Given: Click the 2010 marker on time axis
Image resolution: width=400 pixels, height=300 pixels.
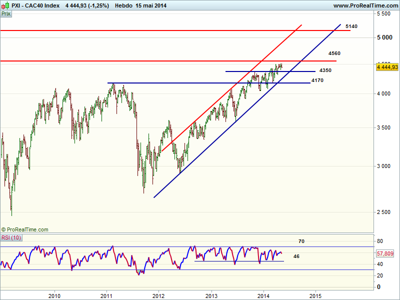Looking at the screenshot, I should pos(54,295).
